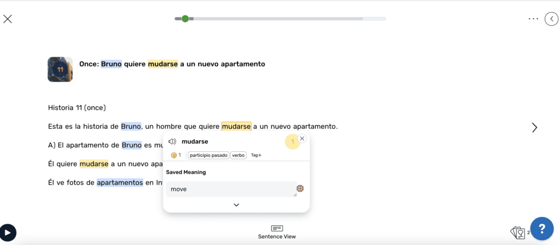Expand the sidebar with circled arrow
This screenshot has height=245, width=560.
pos(551,19)
